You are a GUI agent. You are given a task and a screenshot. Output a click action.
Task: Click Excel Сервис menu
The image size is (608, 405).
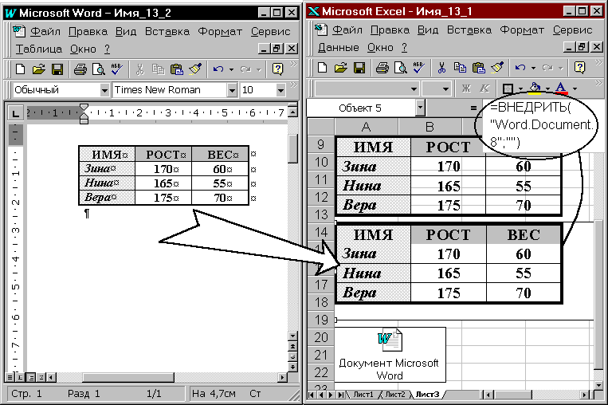572,29
